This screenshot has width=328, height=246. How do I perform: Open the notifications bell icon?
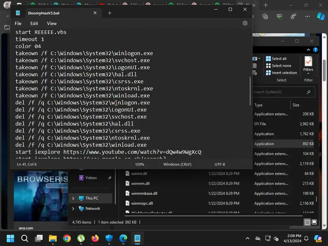306,238
